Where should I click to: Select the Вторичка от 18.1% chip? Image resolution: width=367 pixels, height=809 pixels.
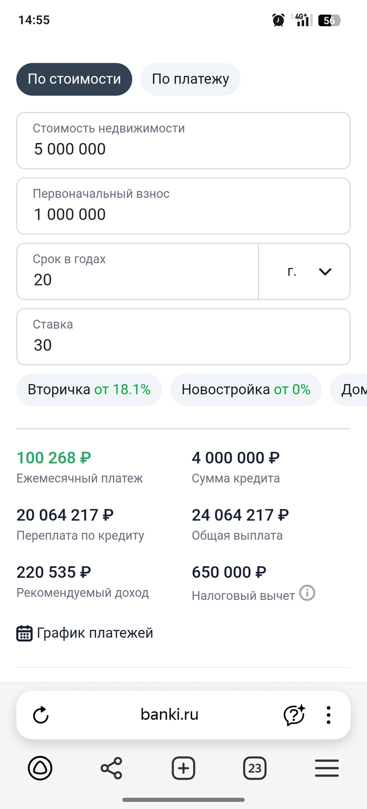[89, 390]
